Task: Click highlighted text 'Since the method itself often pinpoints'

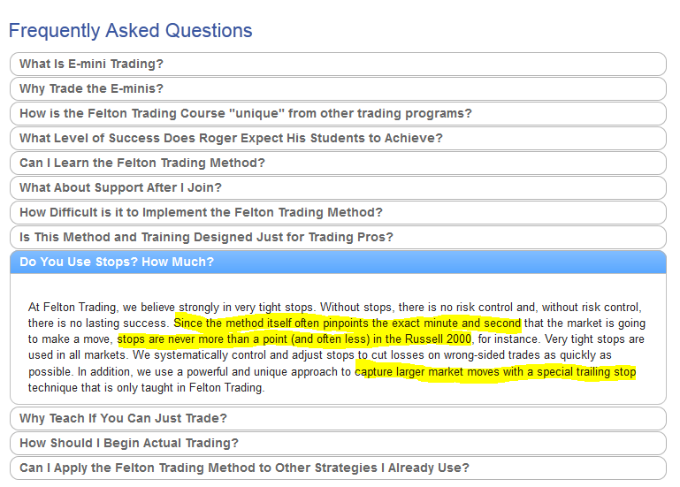Action: [x=272, y=323]
